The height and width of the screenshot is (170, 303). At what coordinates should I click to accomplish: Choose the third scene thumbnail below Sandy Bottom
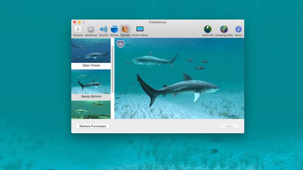[x=91, y=109]
